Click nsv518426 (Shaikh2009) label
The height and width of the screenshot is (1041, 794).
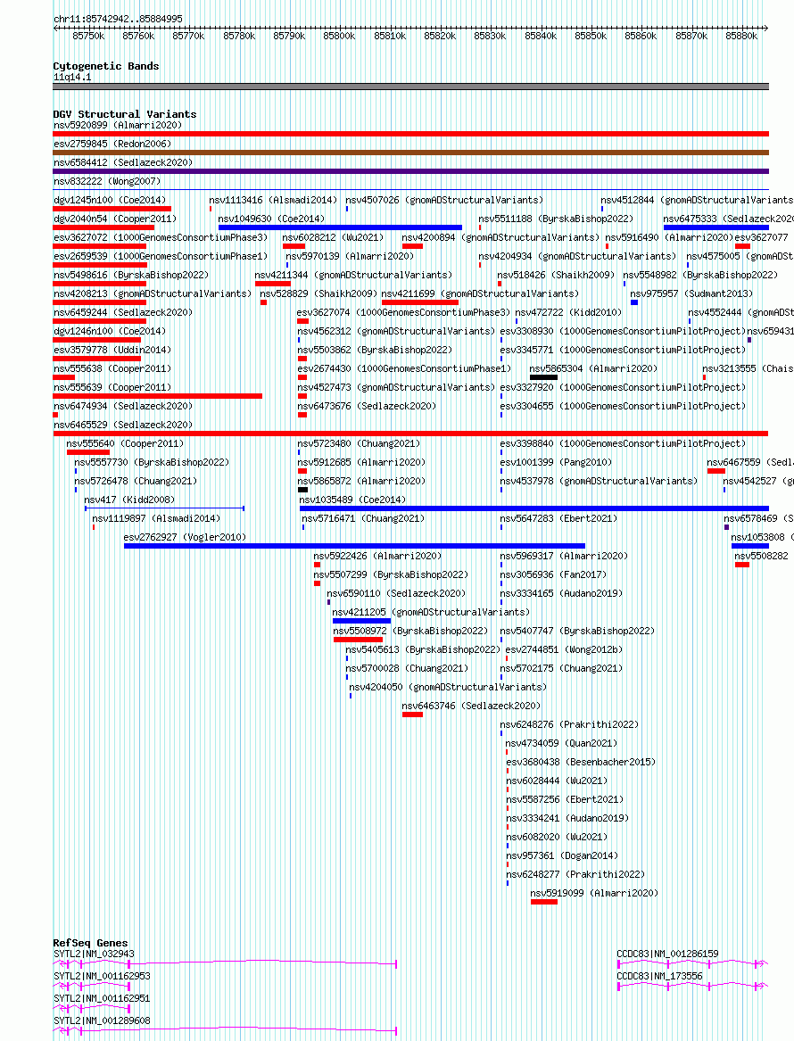point(557,275)
